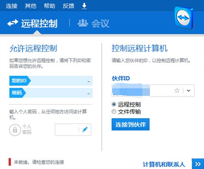
Task: Click the padlock personal password icon
Action: [15, 130]
